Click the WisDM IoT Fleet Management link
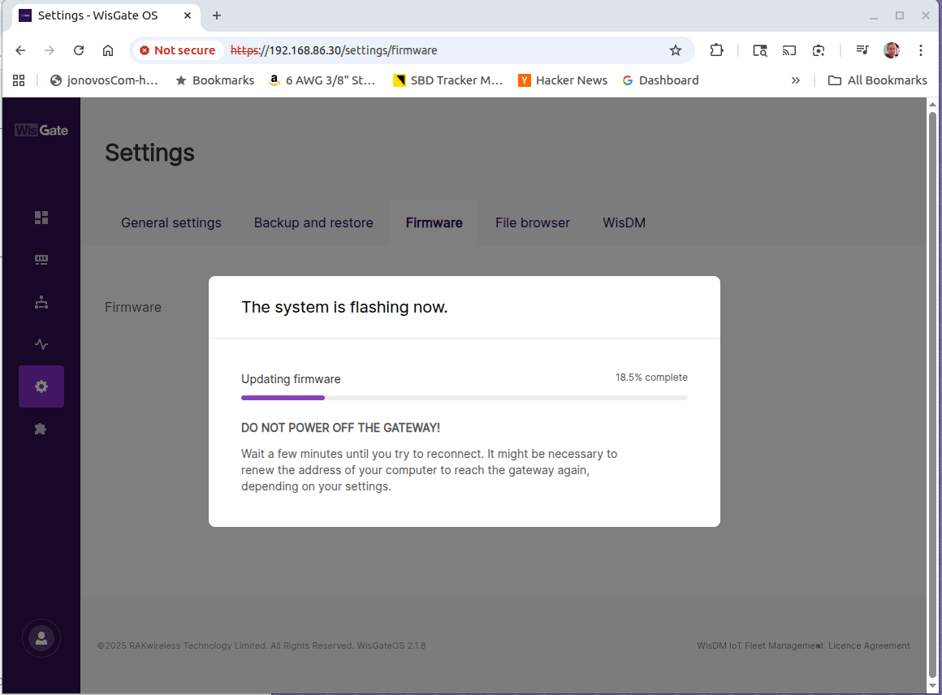Screen dimensions: 942x695 coord(758,646)
